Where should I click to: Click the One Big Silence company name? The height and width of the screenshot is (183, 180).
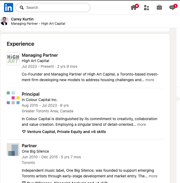pos(35,151)
